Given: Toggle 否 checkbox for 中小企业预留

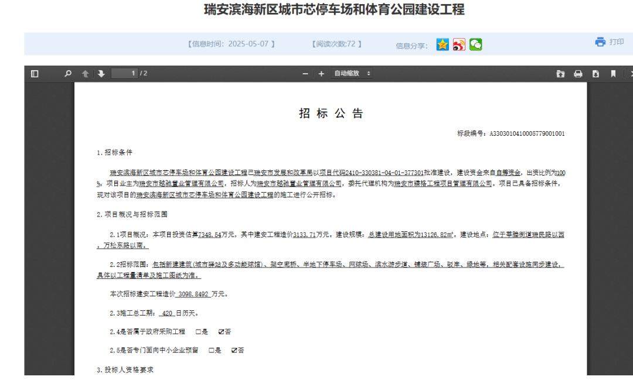Looking at the screenshot, I should 234,351.
